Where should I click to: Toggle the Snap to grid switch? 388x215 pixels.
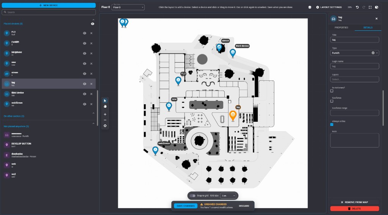tap(192, 196)
